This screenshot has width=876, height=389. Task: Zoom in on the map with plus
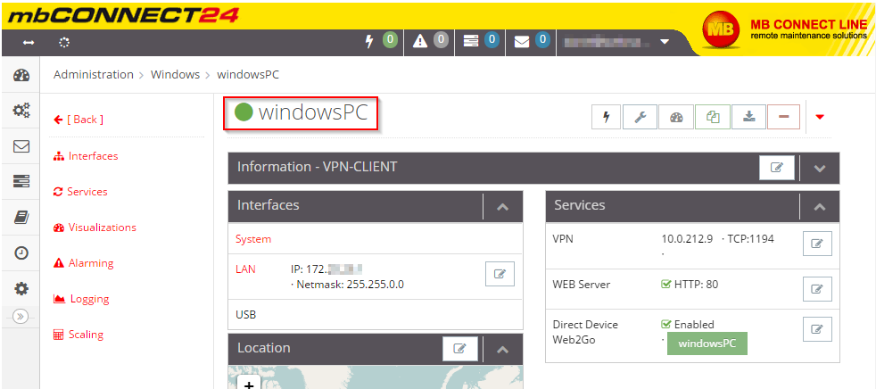click(249, 384)
